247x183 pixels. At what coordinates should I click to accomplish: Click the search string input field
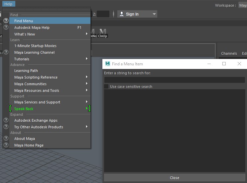(x=175, y=80)
